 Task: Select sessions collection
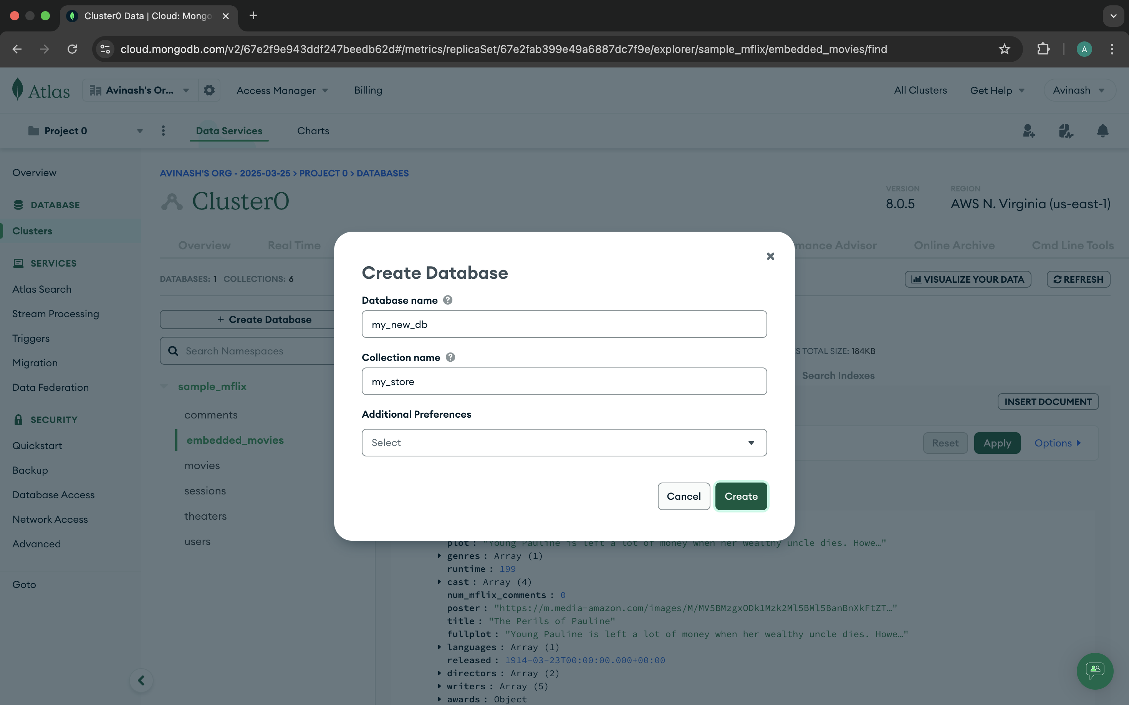(x=205, y=491)
